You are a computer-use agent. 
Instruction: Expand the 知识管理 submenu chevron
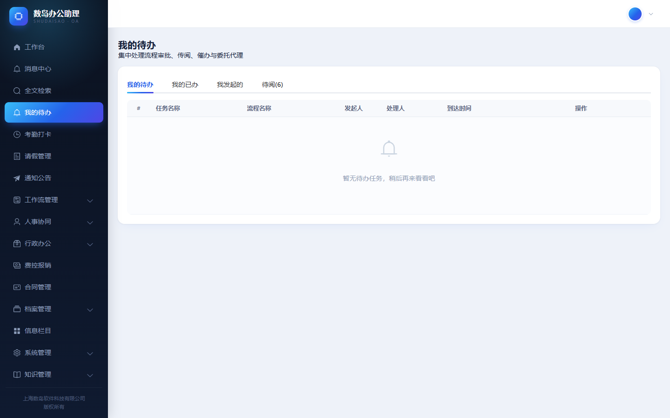click(x=90, y=375)
